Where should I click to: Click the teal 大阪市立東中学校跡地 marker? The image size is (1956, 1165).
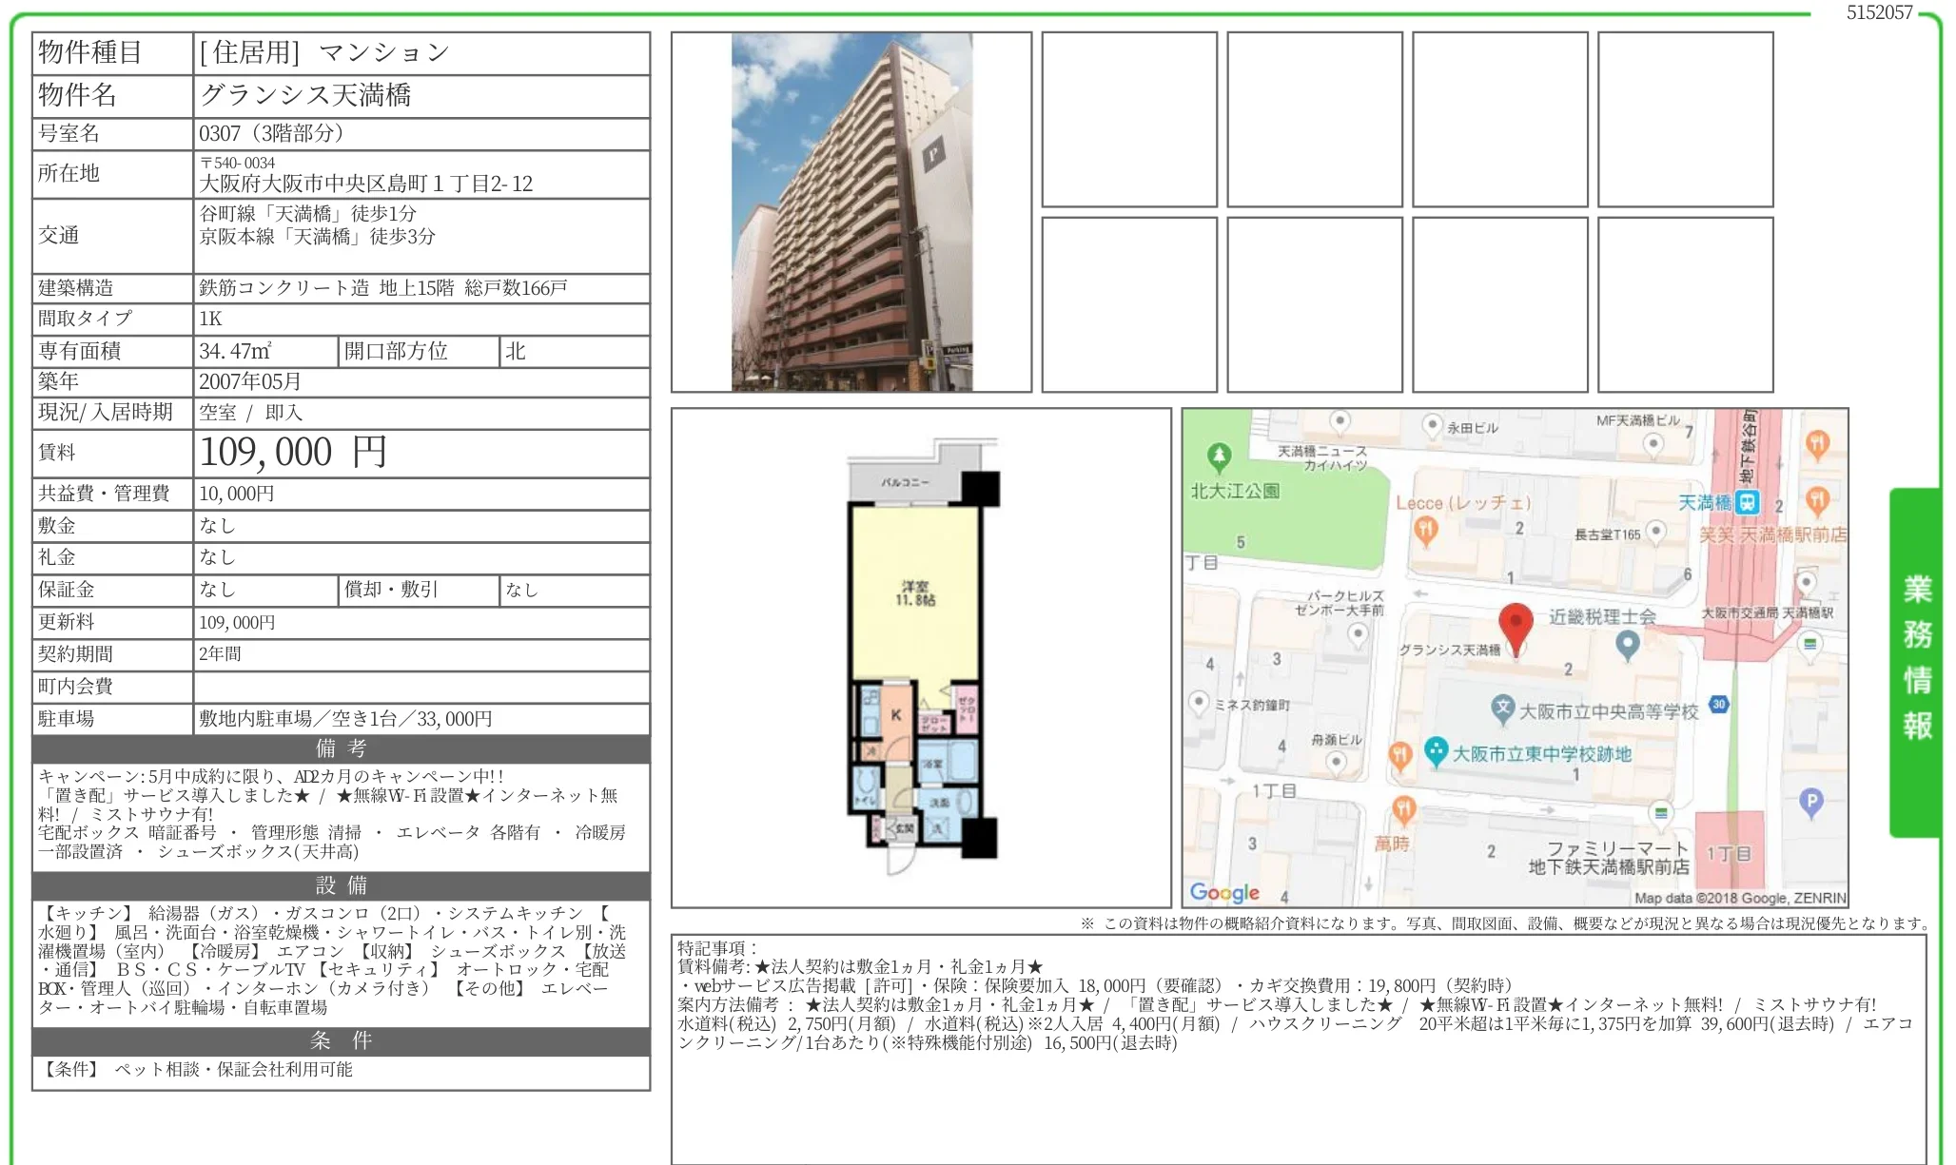point(1436,751)
